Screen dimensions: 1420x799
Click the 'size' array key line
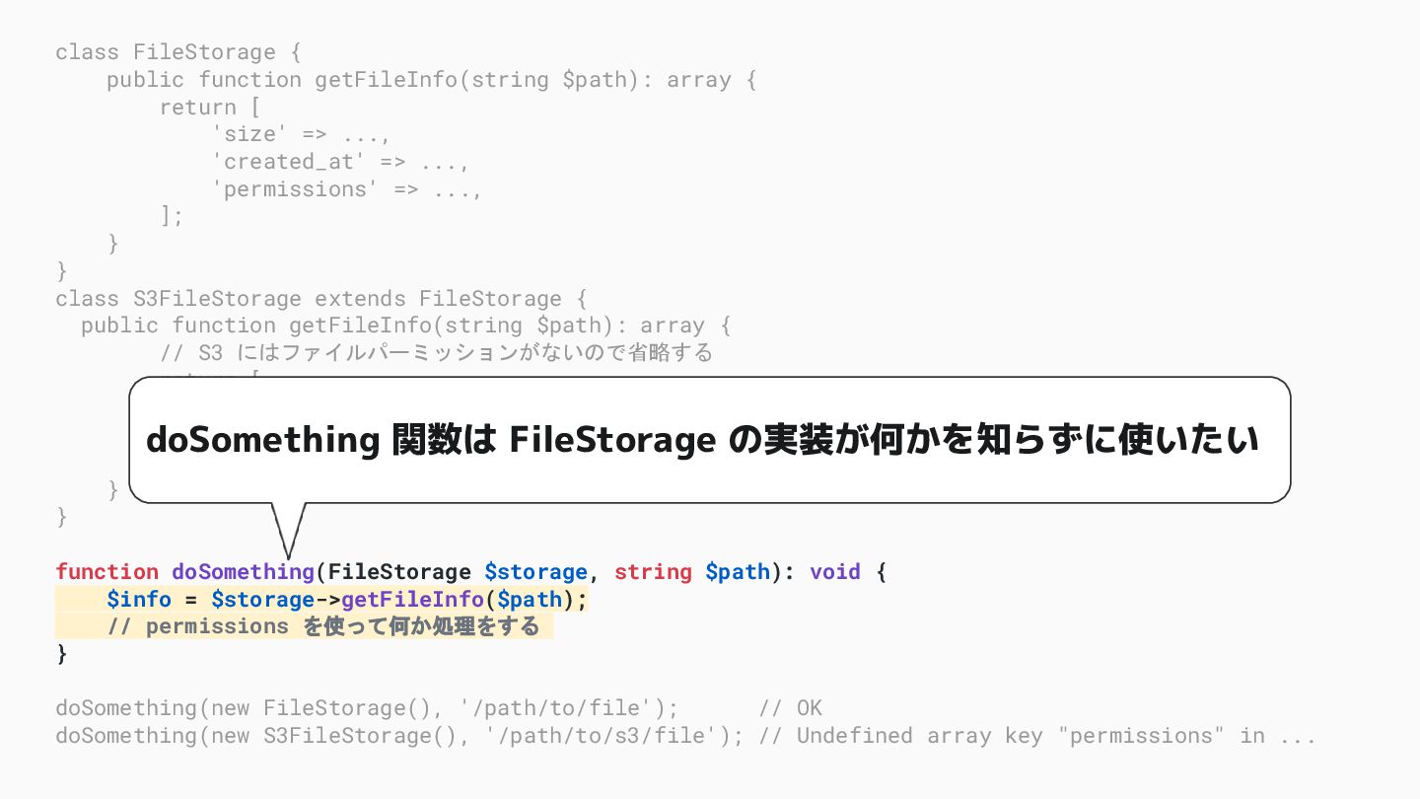(302, 134)
